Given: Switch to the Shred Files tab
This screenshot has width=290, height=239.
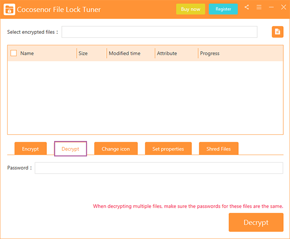Looking at the screenshot, I should (218, 149).
